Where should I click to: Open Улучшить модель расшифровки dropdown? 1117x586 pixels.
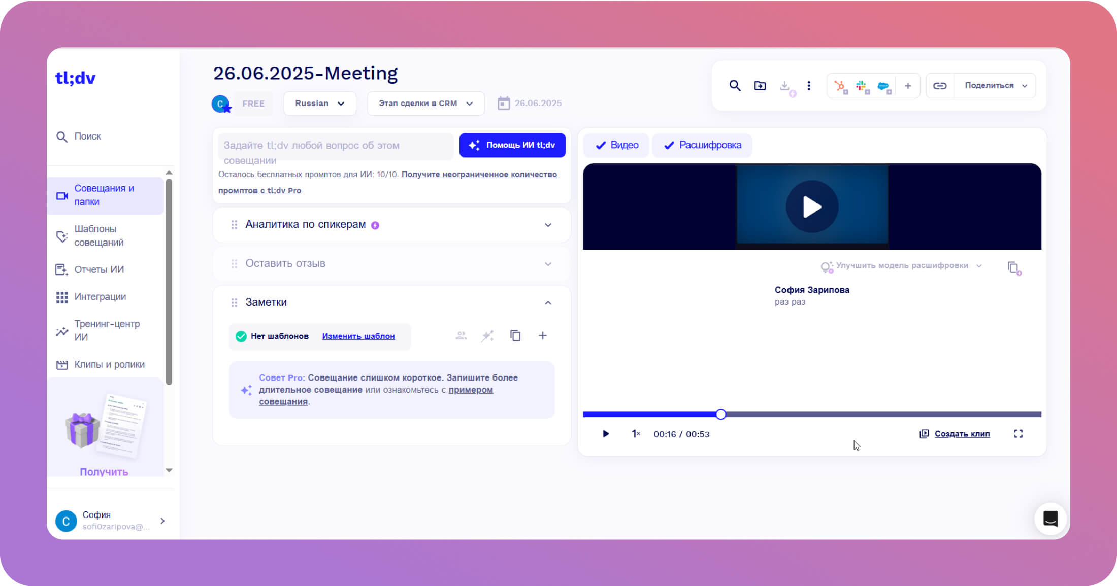(x=902, y=266)
